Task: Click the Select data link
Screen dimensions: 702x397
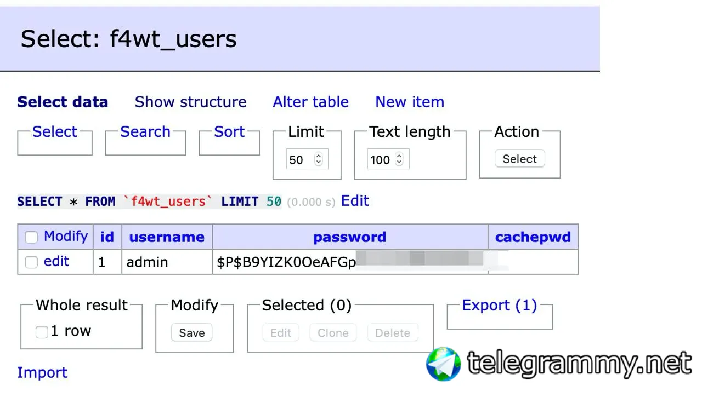Action: [63, 102]
